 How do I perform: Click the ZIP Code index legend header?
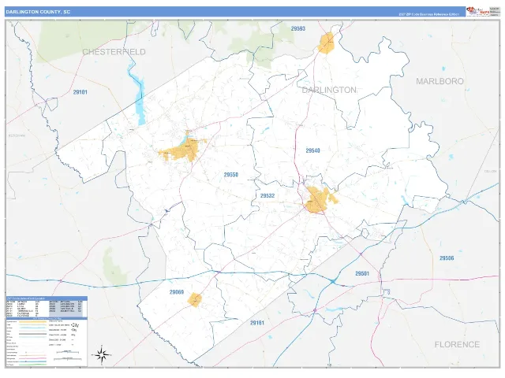pyautogui.click(x=47, y=298)
